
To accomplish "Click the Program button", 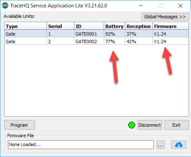I will pyautogui.click(x=20, y=125).
